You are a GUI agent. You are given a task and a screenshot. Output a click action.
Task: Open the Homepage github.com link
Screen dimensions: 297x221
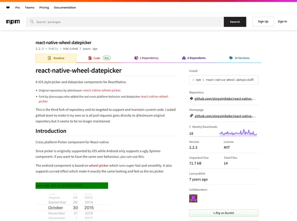coord(225,116)
